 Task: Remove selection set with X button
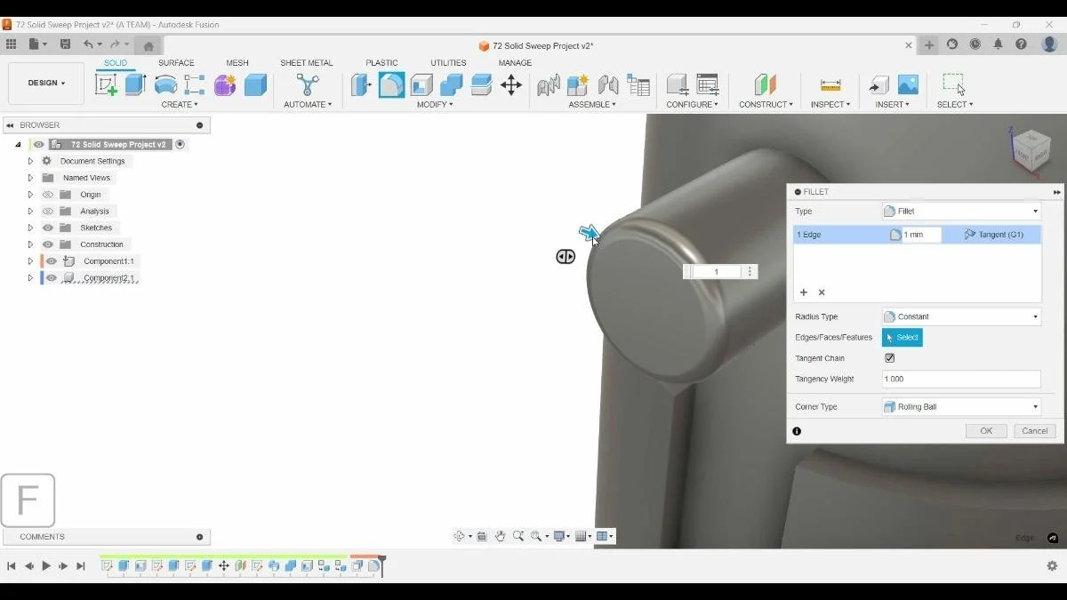[822, 292]
